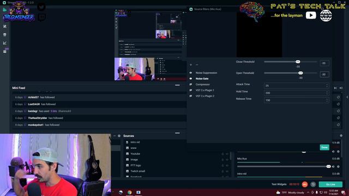Open the taskbar weather widget
Image resolution: width=349 pixels, height=196 pixels.
(x=290, y=192)
